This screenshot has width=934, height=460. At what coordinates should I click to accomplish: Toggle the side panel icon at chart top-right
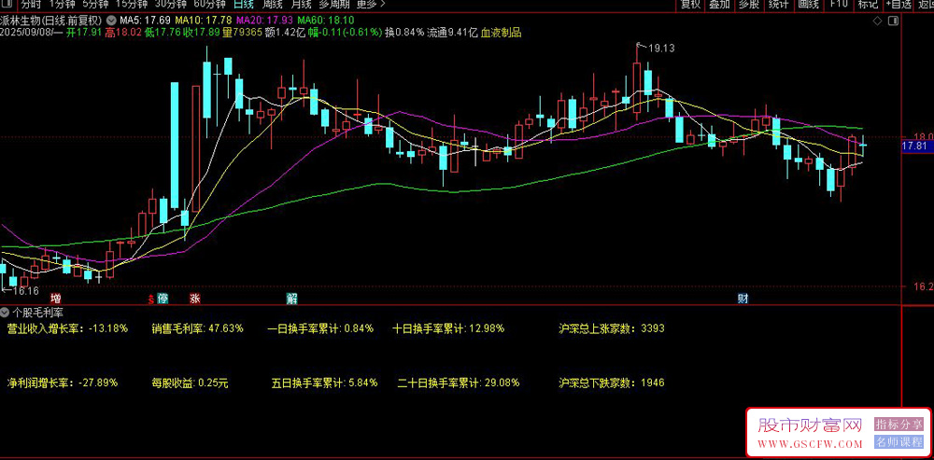tap(892, 21)
